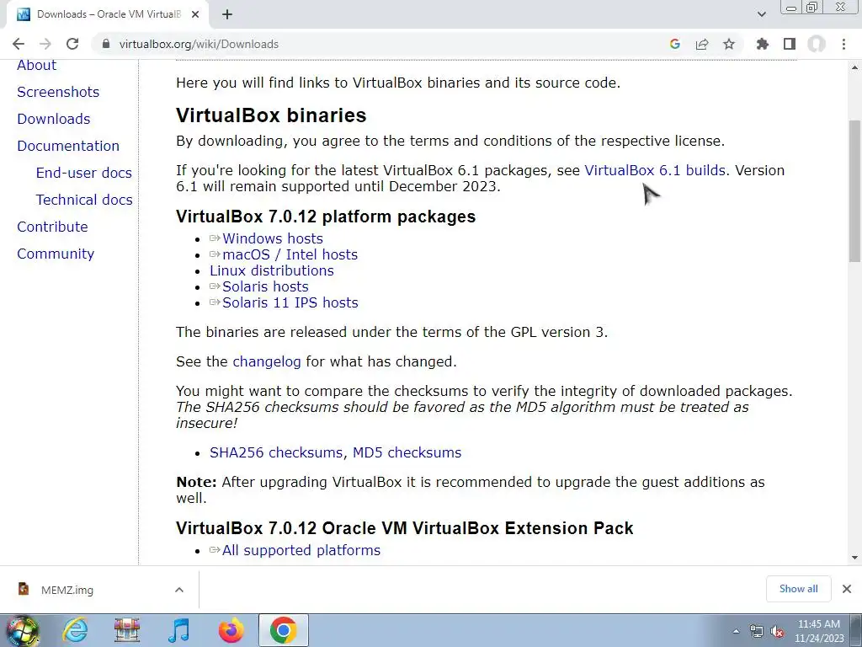Open End-user docs link
The image size is (862, 647).
point(84,173)
